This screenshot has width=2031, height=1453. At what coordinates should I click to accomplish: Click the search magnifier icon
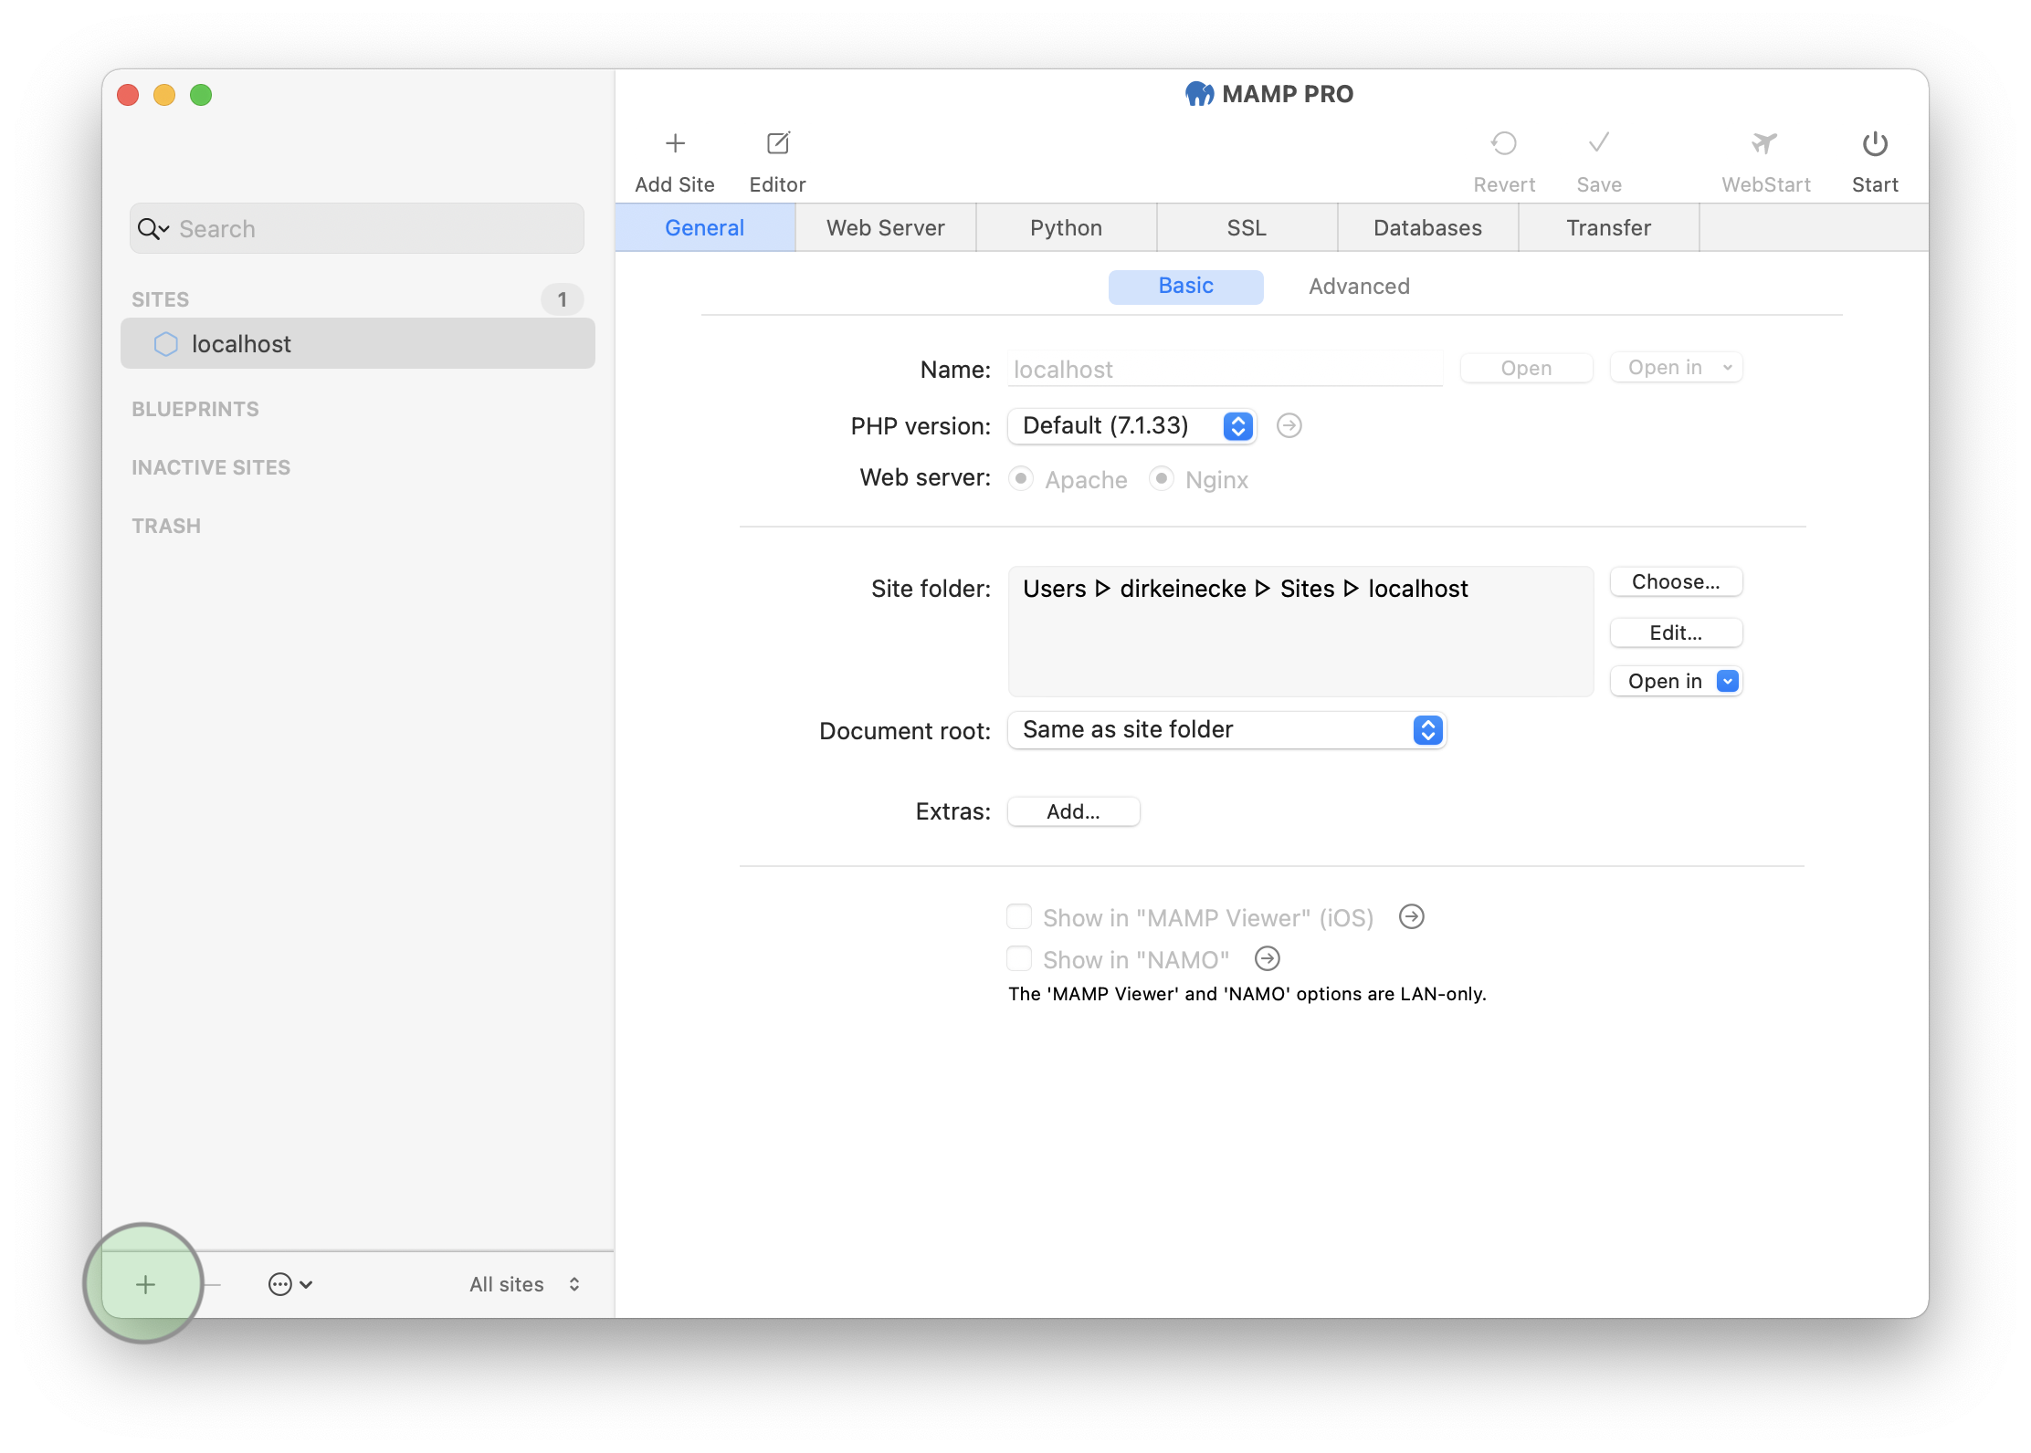click(x=152, y=229)
